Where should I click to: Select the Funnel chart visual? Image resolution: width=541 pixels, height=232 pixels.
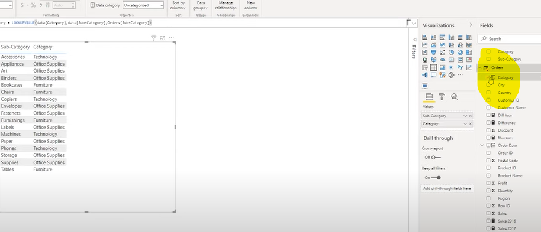click(433, 53)
